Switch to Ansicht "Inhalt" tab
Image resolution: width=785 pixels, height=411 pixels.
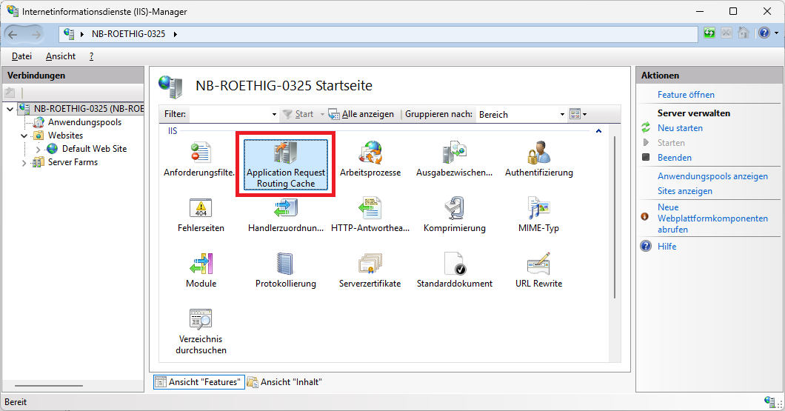284,382
